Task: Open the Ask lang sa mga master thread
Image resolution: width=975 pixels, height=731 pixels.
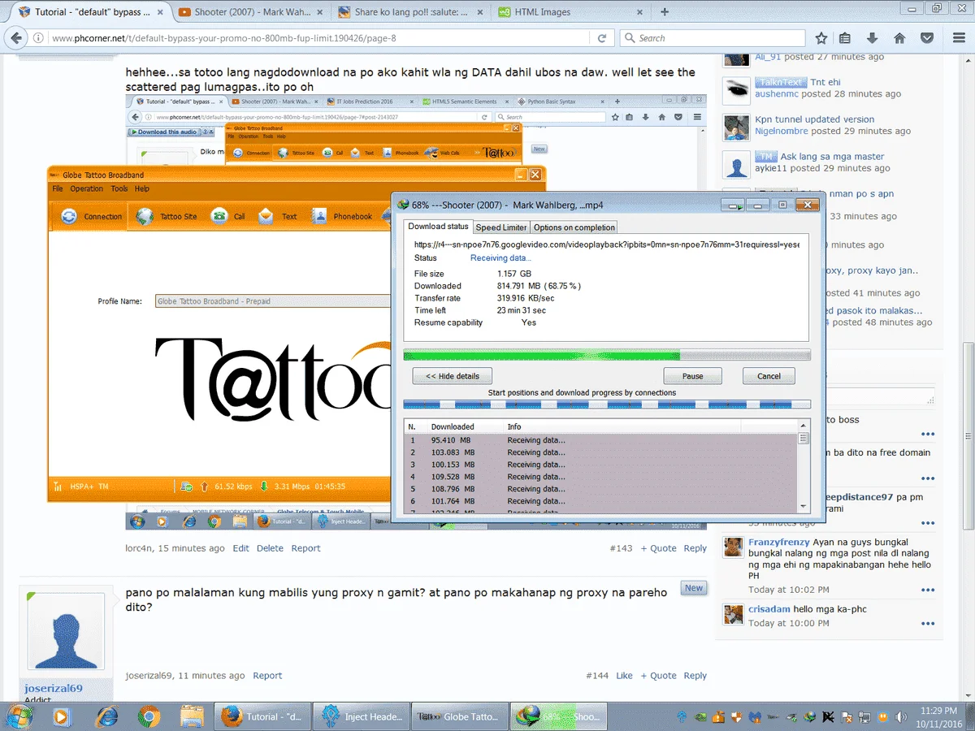Action: pyautogui.click(x=832, y=157)
